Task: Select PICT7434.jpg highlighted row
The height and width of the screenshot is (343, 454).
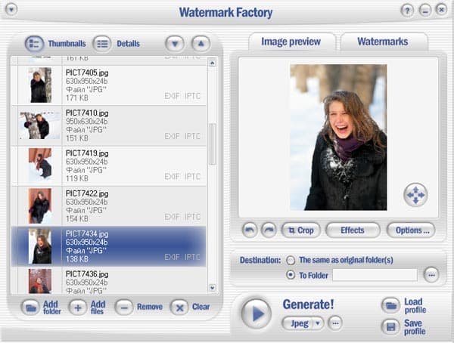Action: pyautogui.click(x=108, y=246)
